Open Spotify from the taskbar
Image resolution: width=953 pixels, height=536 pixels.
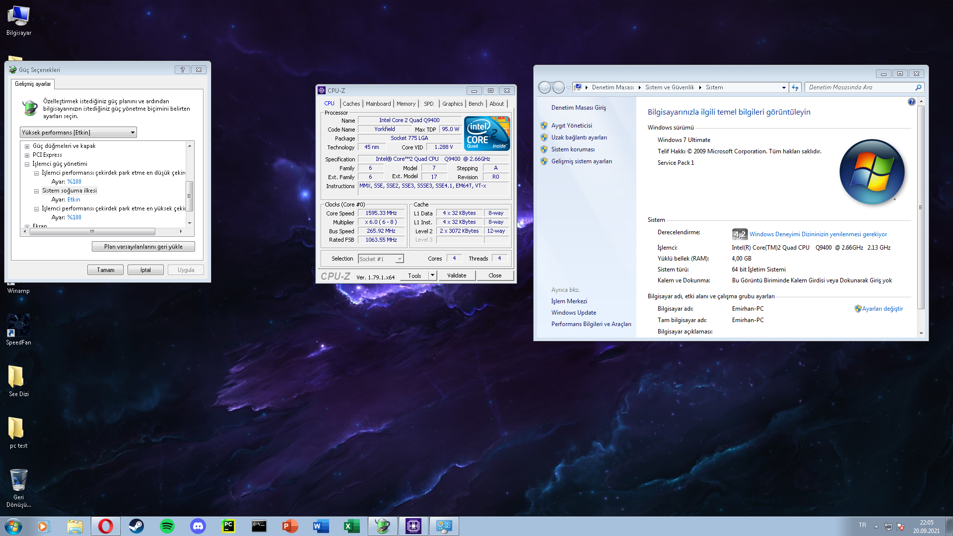(x=167, y=526)
